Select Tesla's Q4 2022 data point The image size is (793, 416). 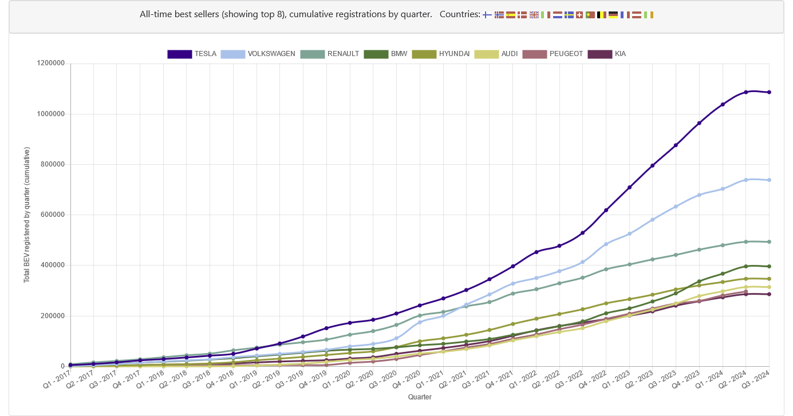tap(606, 210)
